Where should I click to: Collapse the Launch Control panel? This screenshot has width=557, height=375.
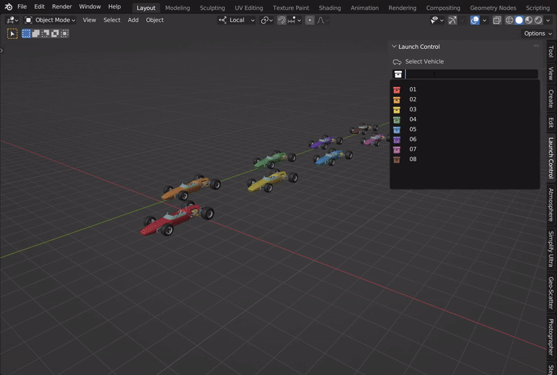coord(394,47)
